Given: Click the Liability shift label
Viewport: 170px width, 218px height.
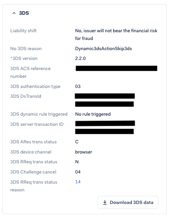Looking at the screenshot, I should (x=23, y=30).
